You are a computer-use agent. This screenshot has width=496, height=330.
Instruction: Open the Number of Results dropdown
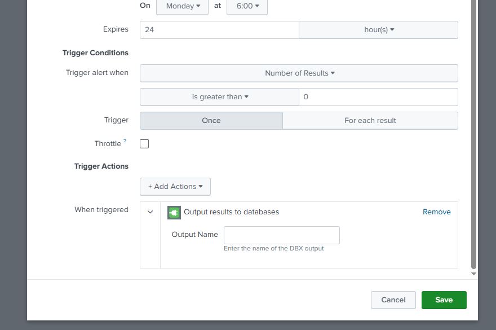[298, 73]
